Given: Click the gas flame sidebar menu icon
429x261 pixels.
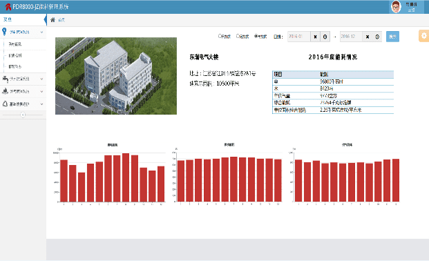Looking at the screenshot, I should tap(5, 91).
